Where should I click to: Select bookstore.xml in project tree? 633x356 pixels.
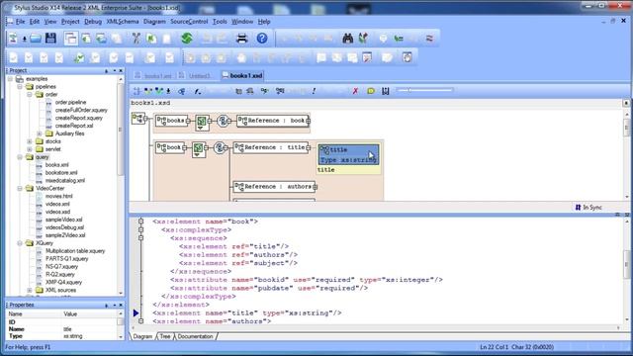[x=60, y=172]
